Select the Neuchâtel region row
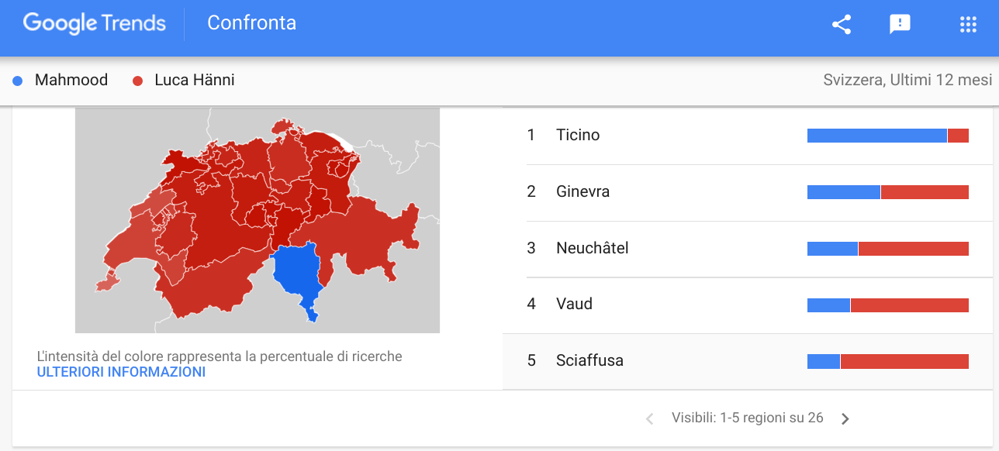This screenshot has height=451, width=999. (x=748, y=249)
